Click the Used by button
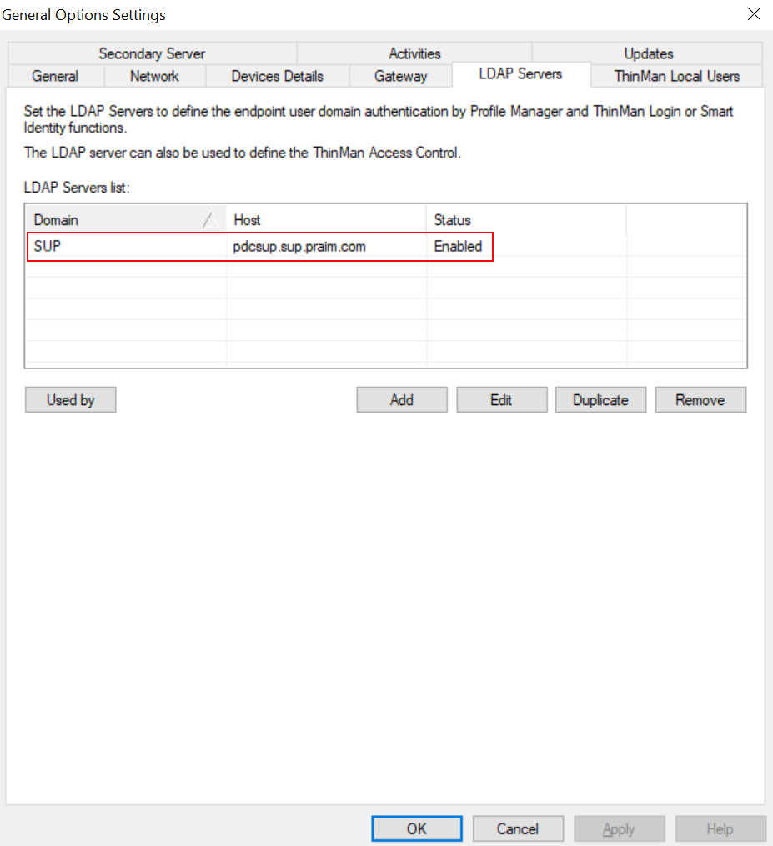The width and height of the screenshot is (773, 846). (71, 400)
